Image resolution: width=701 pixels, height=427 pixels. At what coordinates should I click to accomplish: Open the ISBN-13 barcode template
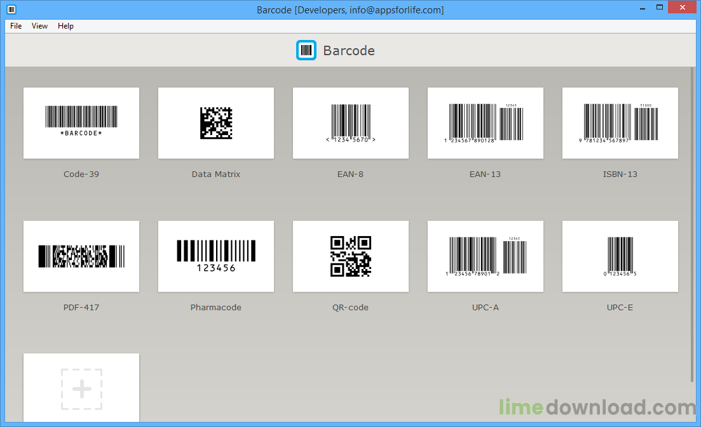(620, 122)
